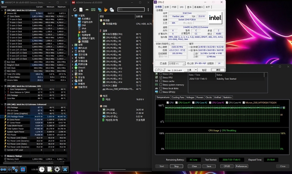Enable the Stress GPU(s) checkbox
Screen dimensions: 292x174
[161, 92]
